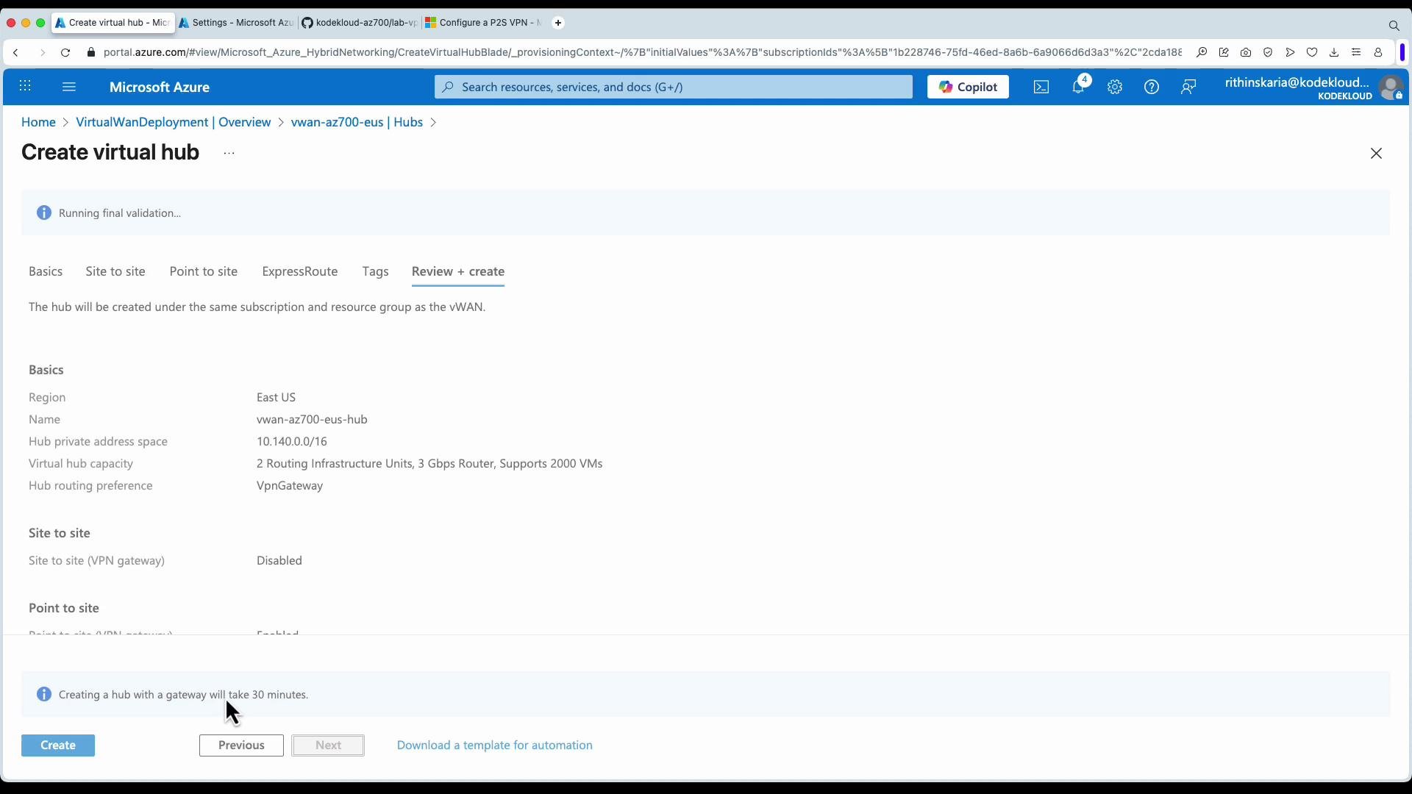The height and width of the screenshot is (794, 1412).
Task: Open the Azure portal hamburger menu
Action: pos(69,87)
